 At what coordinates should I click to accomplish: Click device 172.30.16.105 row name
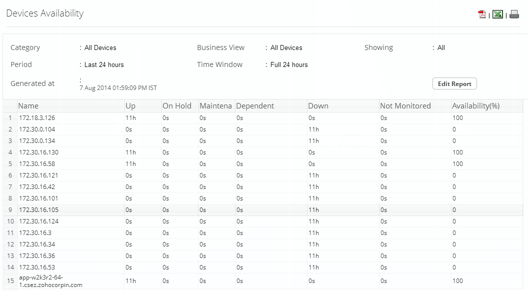[x=38, y=210]
